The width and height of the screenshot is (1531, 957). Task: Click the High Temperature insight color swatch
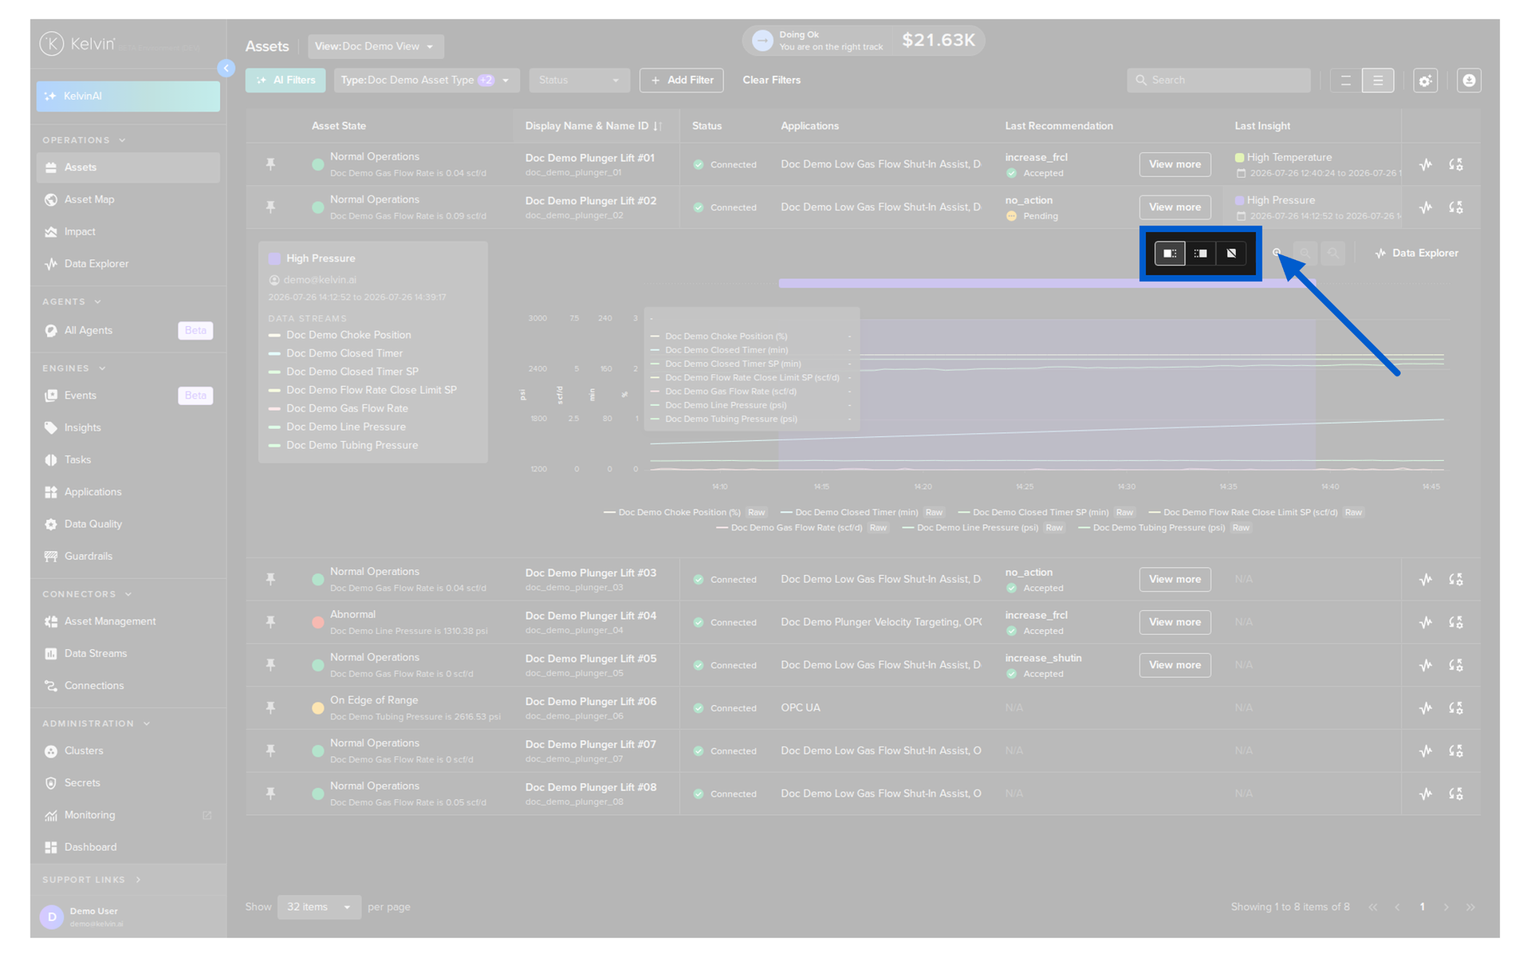1240,158
